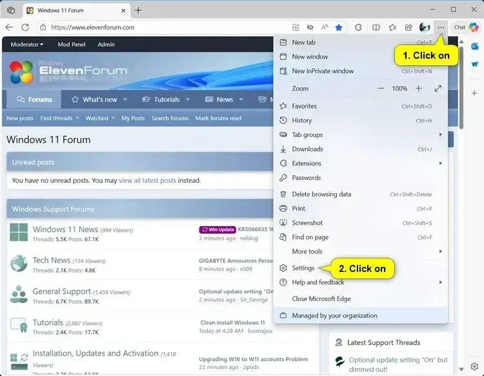Open the Extensions puzzle toolbar icon
484x376 pixels.
pyautogui.click(x=358, y=28)
